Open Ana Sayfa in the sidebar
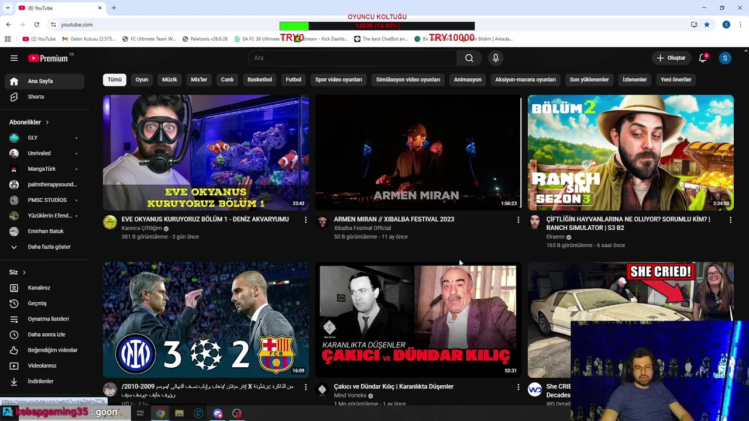 click(x=44, y=81)
